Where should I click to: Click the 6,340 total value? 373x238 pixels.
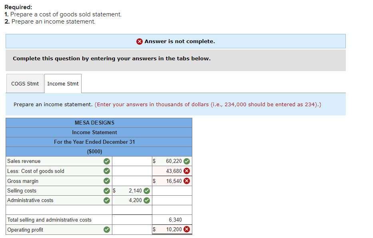pyautogui.click(x=176, y=220)
